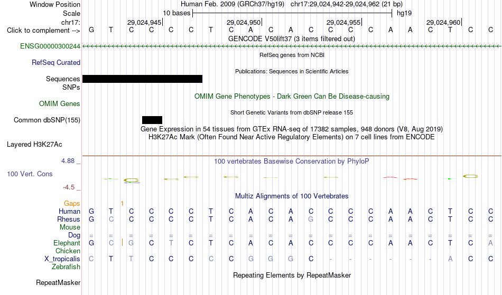
Task: Click the orange insertion bar in Elephant row
Action: pyautogui.click(x=122, y=243)
